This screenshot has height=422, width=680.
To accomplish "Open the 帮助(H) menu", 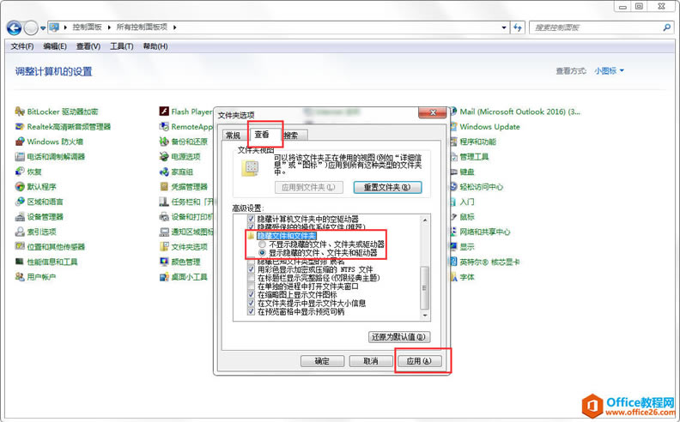I will [155, 46].
